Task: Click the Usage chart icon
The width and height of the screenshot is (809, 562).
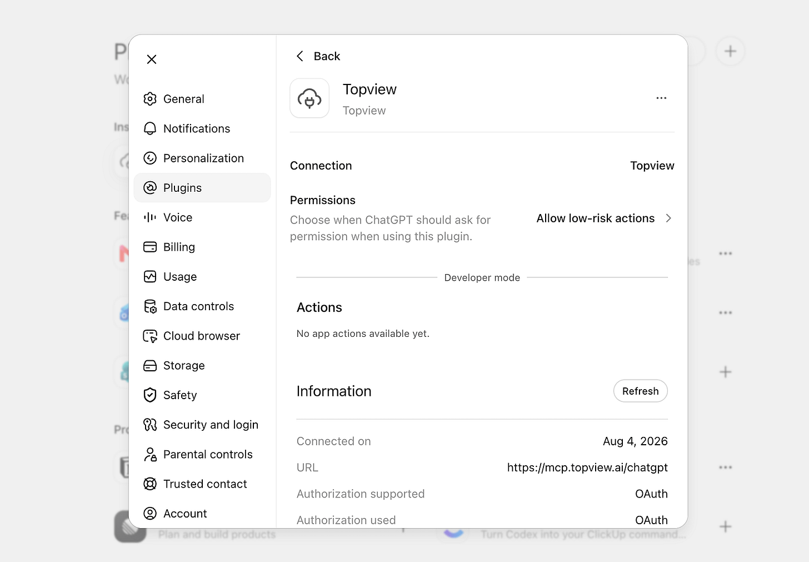Action: pos(150,276)
